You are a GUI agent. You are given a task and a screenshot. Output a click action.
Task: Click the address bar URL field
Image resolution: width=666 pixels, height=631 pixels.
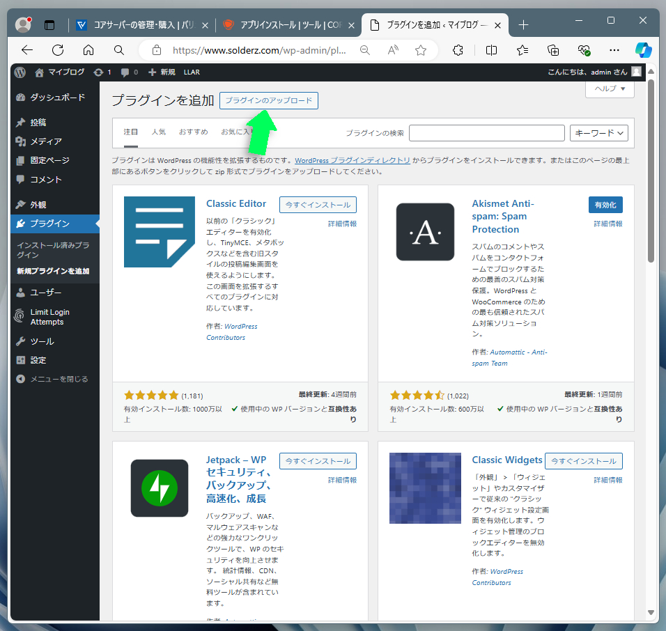pyautogui.click(x=260, y=50)
